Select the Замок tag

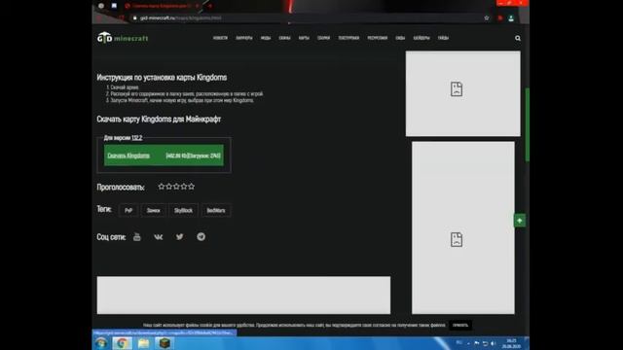(154, 210)
